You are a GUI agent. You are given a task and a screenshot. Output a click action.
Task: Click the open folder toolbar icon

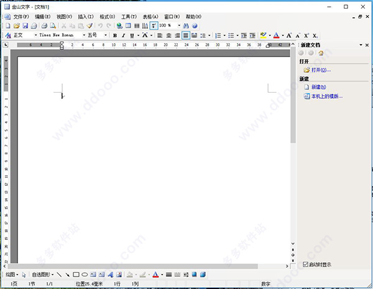16,25
